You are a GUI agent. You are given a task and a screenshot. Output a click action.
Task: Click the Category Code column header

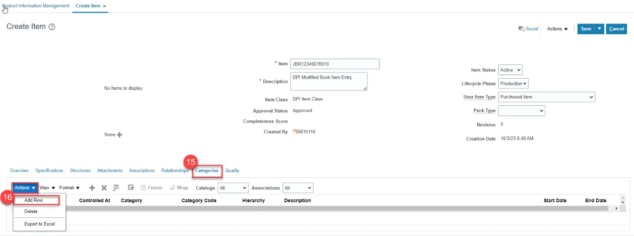[x=199, y=200]
